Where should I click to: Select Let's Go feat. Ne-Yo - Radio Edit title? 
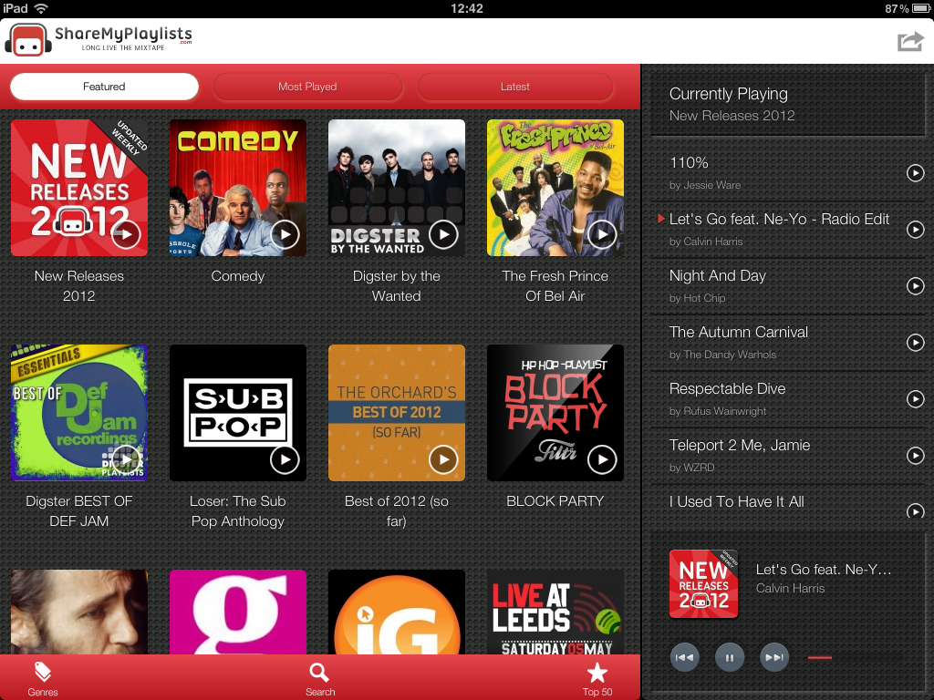pyautogui.click(x=779, y=219)
